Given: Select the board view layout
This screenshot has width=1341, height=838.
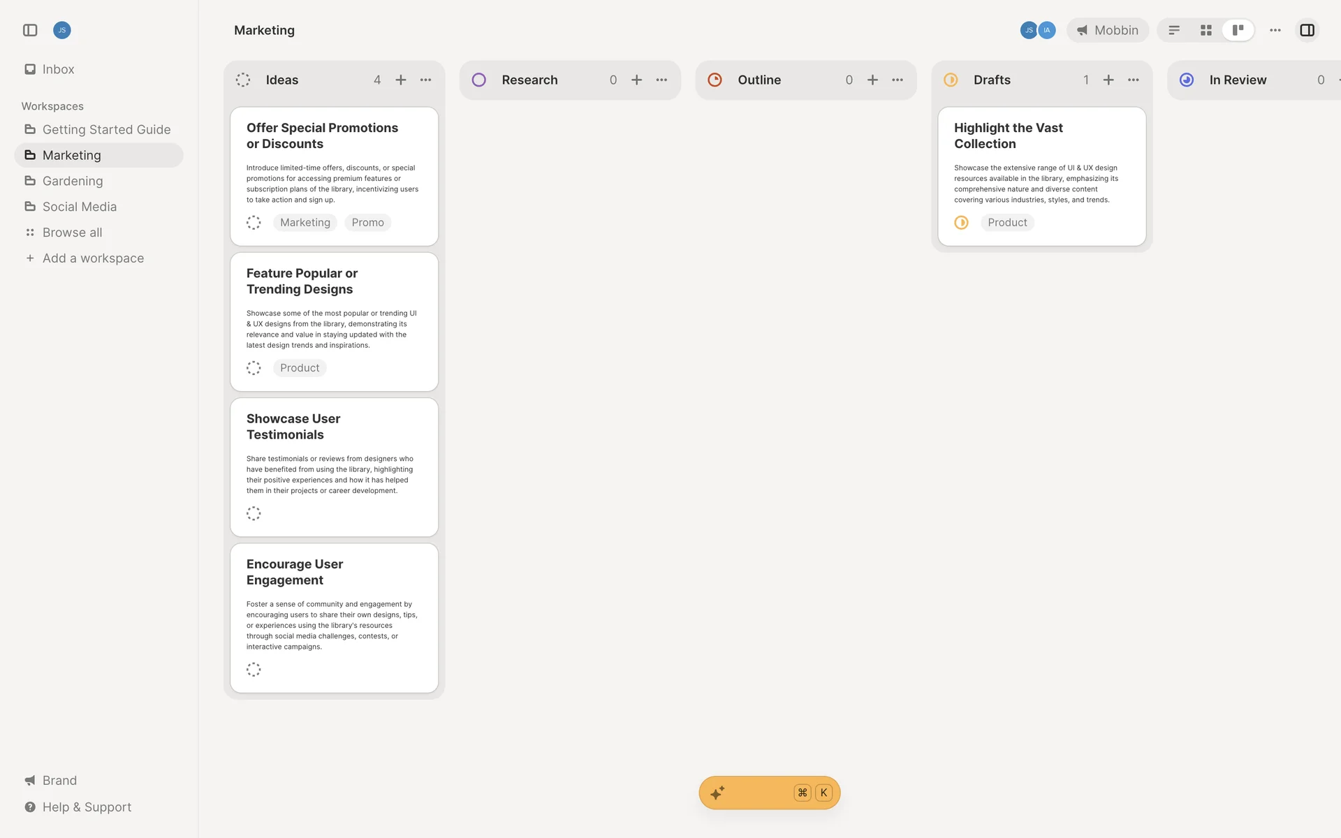Looking at the screenshot, I should (x=1238, y=30).
